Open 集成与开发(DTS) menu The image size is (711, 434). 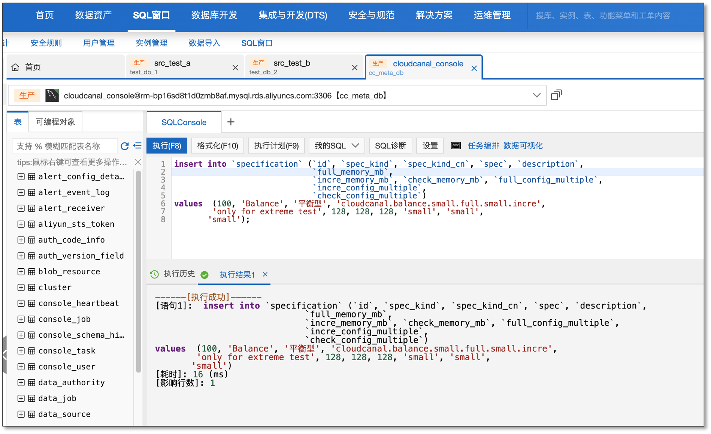coord(293,15)
